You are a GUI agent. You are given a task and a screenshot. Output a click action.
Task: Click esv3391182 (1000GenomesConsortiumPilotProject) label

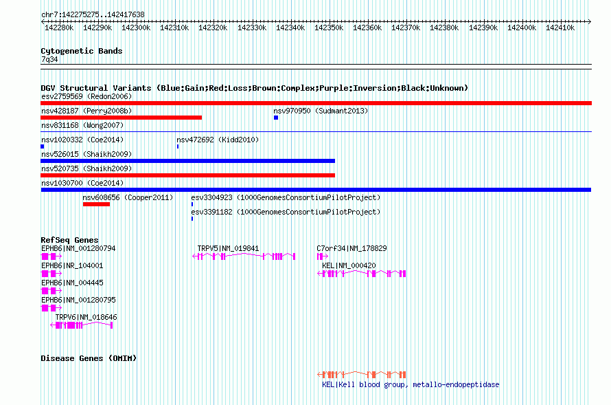[286, 212]
